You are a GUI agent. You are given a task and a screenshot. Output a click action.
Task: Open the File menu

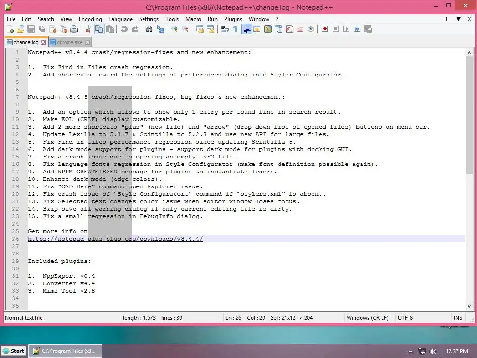coord(11,19)
